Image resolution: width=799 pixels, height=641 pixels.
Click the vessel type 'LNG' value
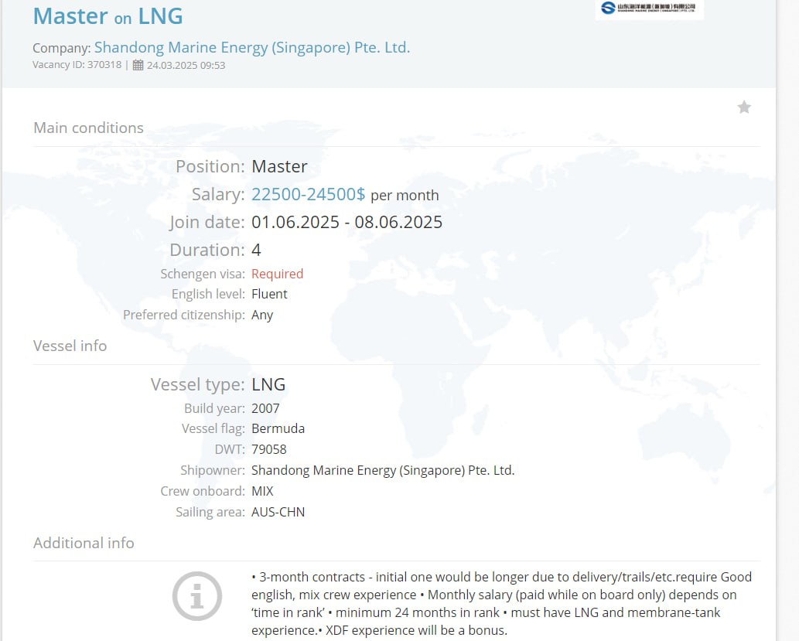click(268, 384)
